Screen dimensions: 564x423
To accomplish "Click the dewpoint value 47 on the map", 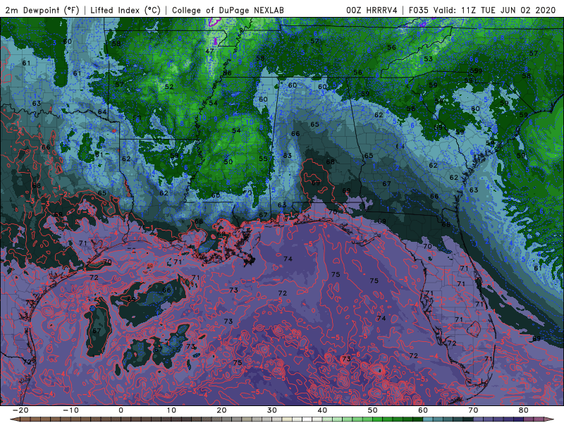I will coord(209,51).
